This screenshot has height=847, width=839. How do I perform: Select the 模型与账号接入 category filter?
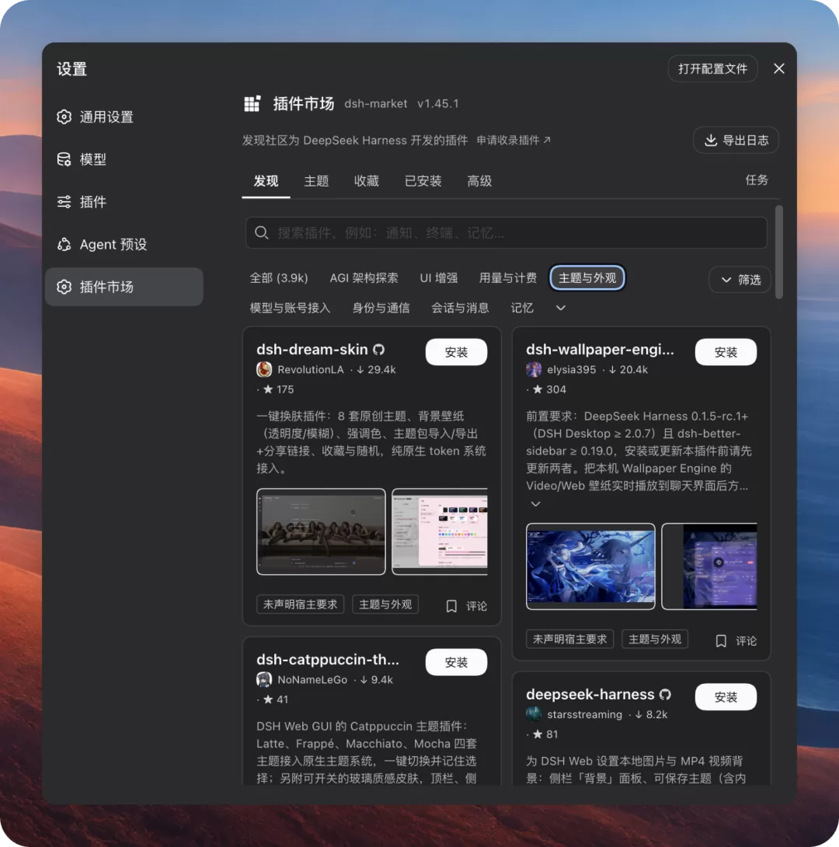(x=290, y=308)
